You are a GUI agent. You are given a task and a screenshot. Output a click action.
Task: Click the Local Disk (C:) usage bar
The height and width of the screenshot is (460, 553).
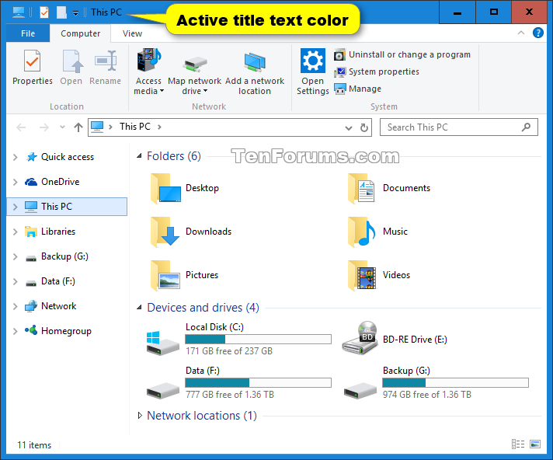pyautogui.click(x=258, y=340)
